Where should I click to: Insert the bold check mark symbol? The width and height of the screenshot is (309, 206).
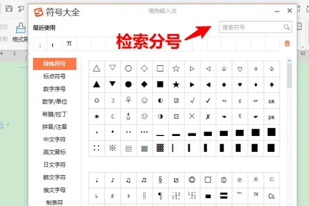pos(208,100)
